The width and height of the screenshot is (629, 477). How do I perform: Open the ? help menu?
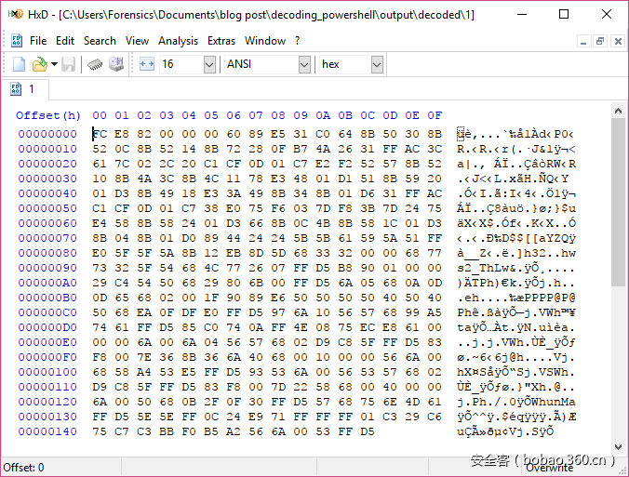[x=297, y=41]
